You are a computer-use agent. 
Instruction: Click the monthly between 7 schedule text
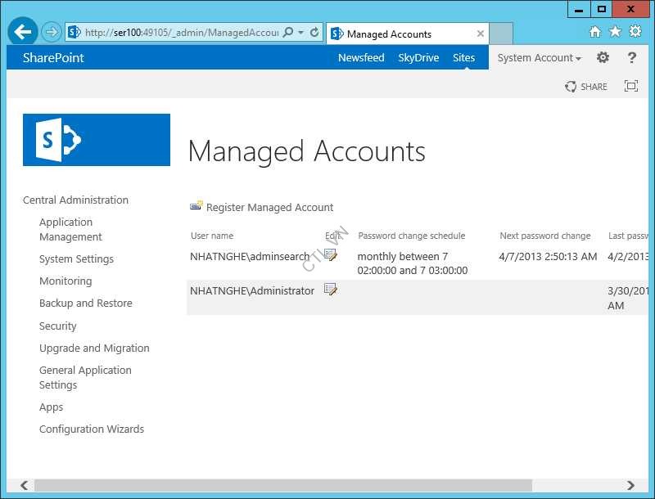pyautogui.click(x=413, y=263)
